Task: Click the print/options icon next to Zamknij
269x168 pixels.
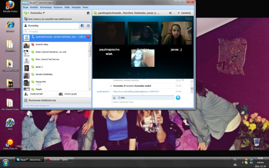Action: [x=170, y=13]
